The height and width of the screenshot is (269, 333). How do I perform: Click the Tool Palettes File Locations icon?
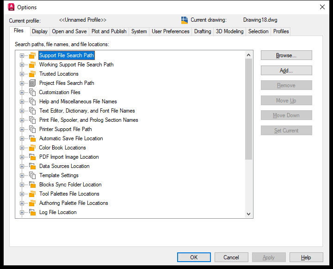[x=32, y=194]
